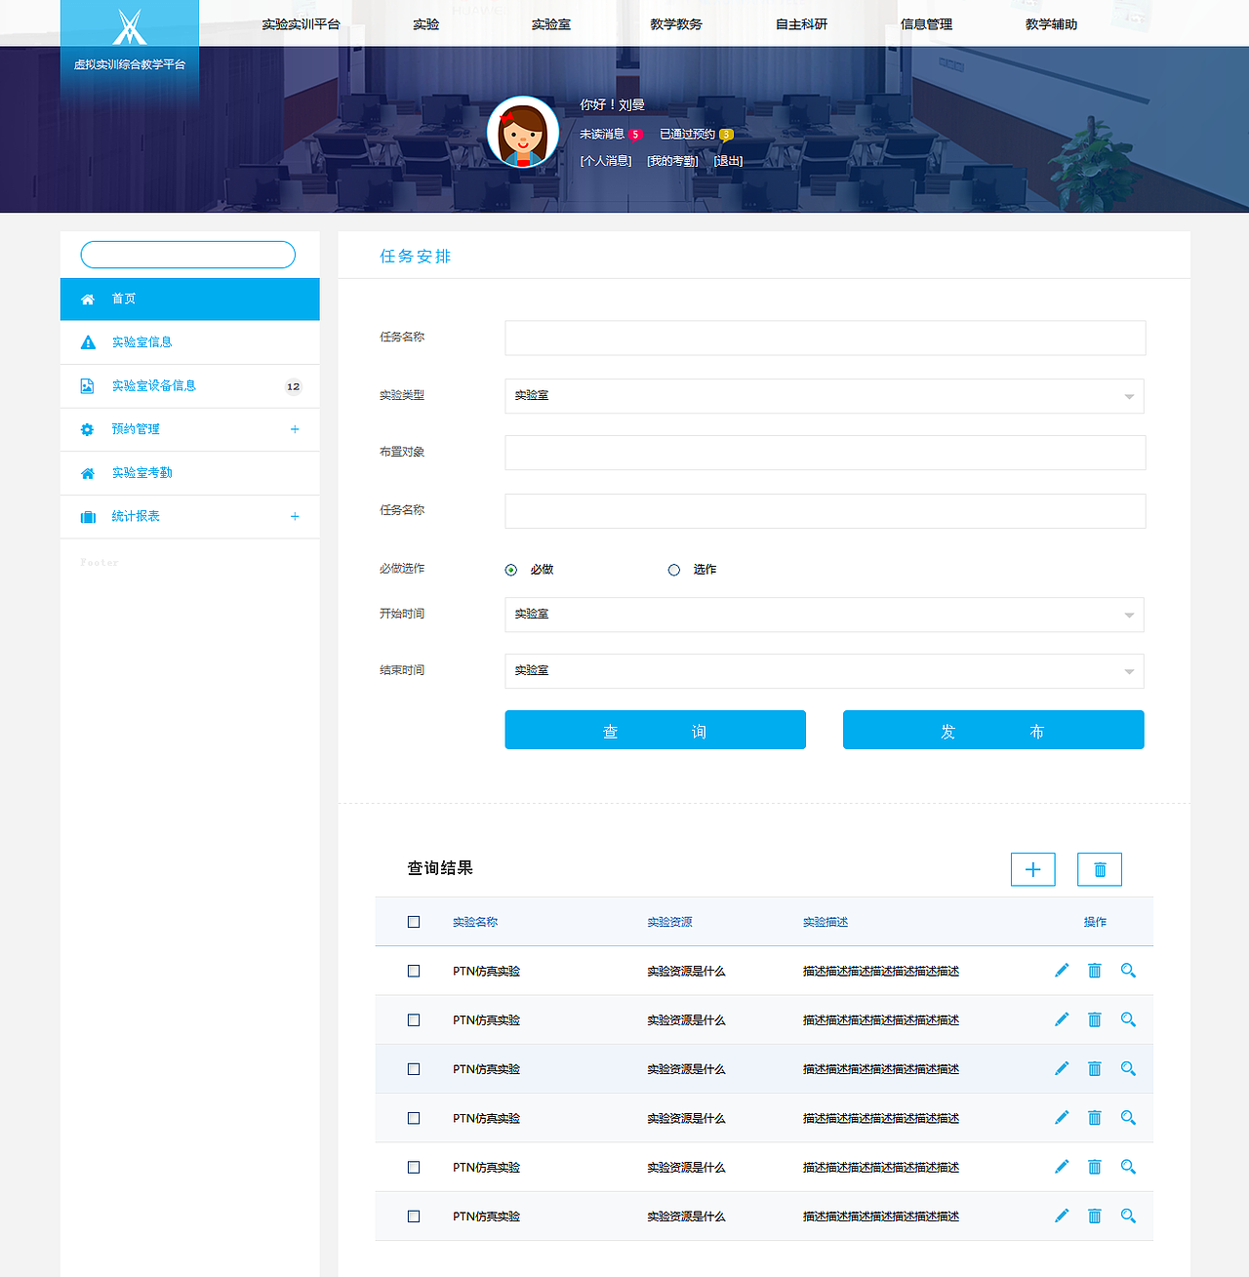The image size is (1249, 1277).
Task: Click the home icon beside 首页
Action: point(88,299)
